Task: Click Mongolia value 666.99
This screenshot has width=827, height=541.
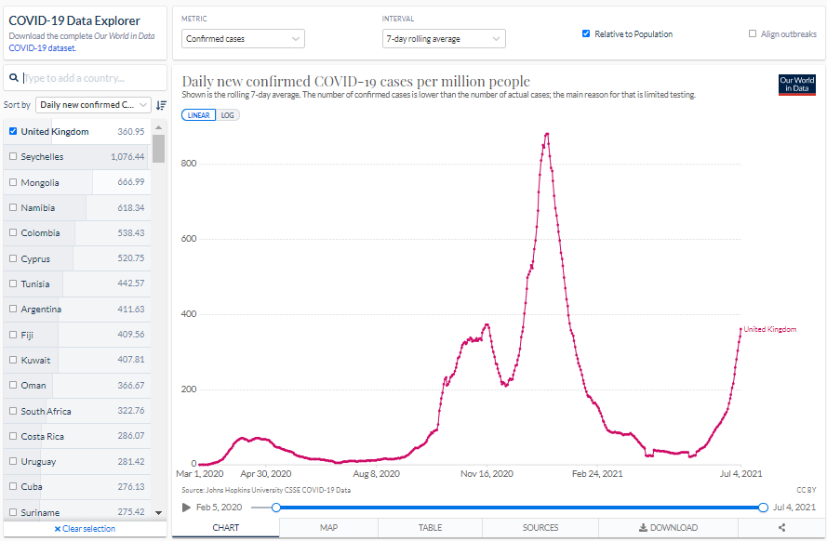Action: coord(131,182)
